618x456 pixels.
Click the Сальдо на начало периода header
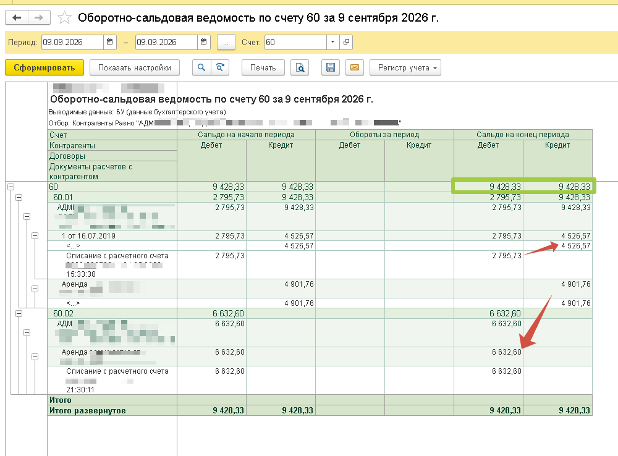(x=247, y=135)
